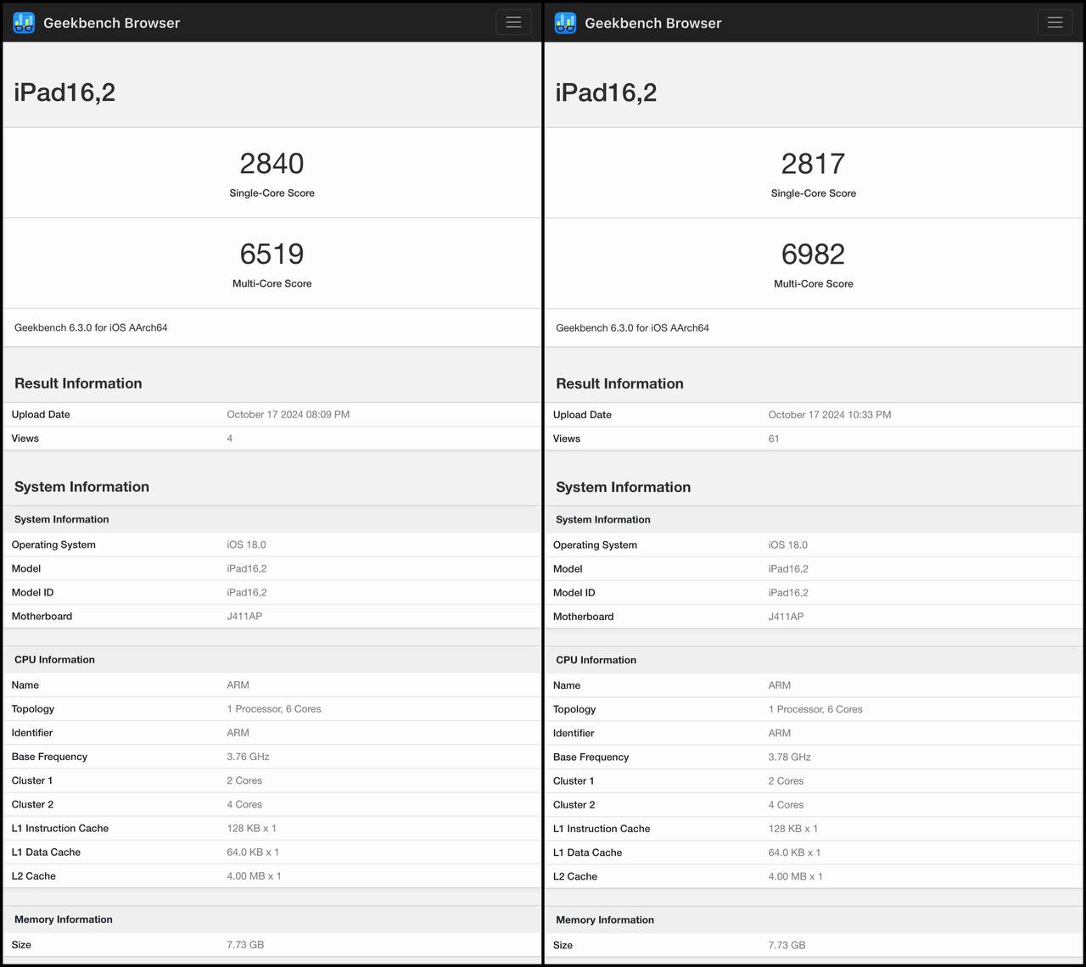Select the 6982 multi-core score
This screenshot has width=1086, height=967.
(x=813, y=254)
